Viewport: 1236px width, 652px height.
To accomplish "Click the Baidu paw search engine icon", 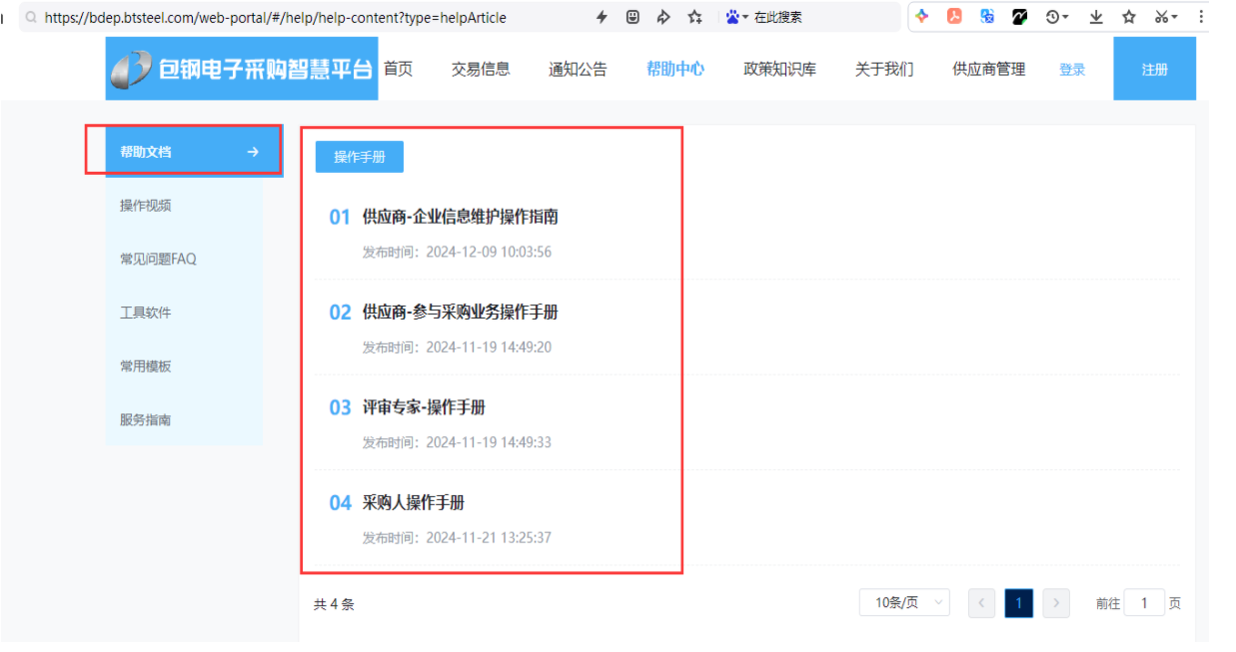I will pos(734,17).
